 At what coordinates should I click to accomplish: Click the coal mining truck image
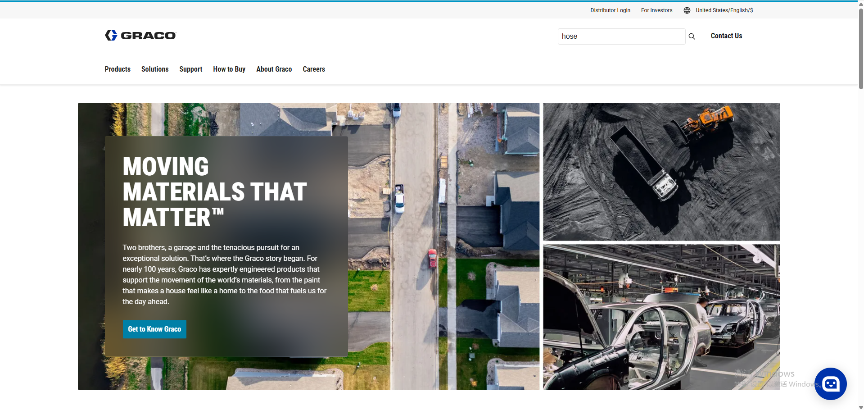point(661,172)
